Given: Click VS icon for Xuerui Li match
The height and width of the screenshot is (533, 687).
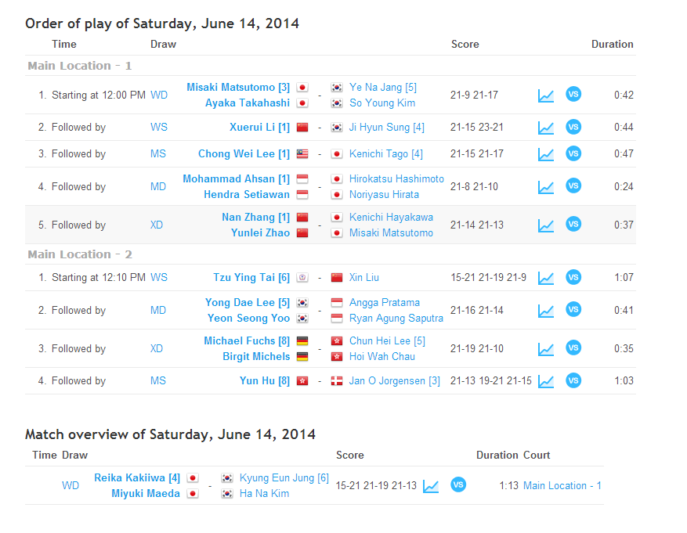Looking at the screenshot, I should tap(573, 127).
